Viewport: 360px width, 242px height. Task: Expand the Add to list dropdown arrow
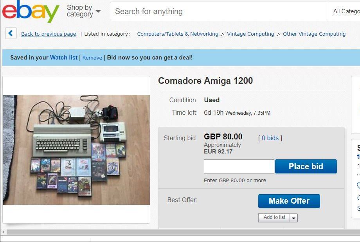point(293,218)
